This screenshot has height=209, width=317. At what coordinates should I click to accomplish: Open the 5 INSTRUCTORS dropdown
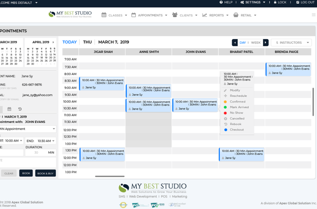(291, 42)
